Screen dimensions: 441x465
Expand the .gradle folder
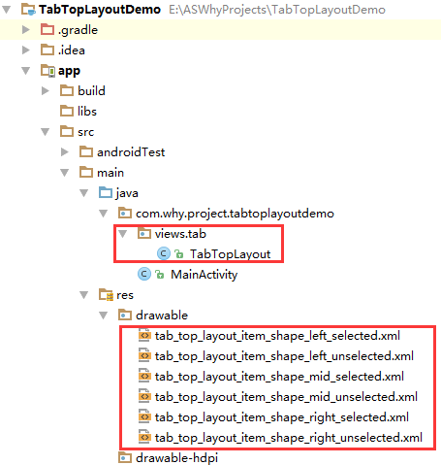click(26, 30)
